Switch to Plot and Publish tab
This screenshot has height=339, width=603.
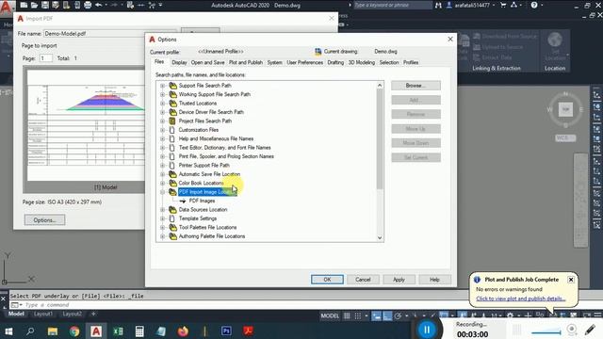pyautogui.click(x=246, y=62)
